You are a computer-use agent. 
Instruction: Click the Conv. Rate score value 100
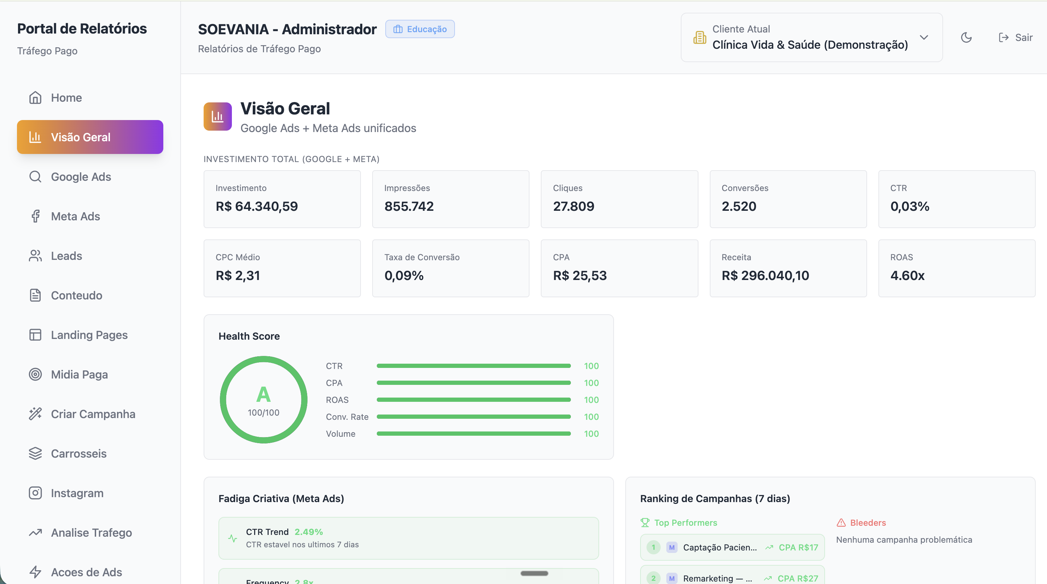click(x=591, y=417)
